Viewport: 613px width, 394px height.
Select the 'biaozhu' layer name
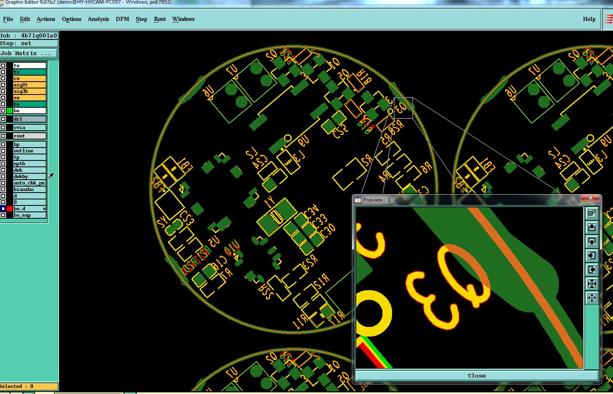click(30, 189)
